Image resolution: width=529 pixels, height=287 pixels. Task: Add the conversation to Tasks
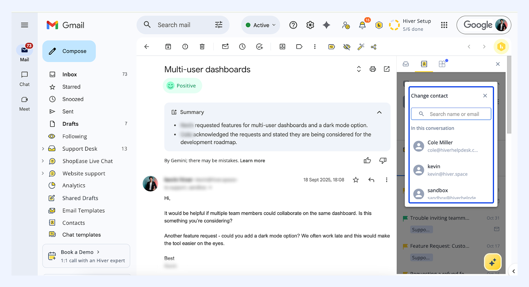click(x=260, y=47)
